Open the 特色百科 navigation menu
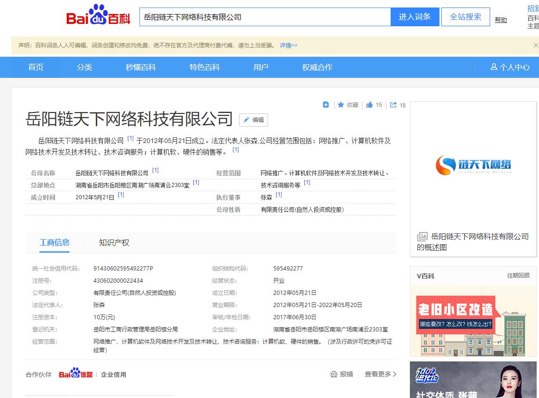This screenshot has width=539, height=398. (x=204, y=67)
